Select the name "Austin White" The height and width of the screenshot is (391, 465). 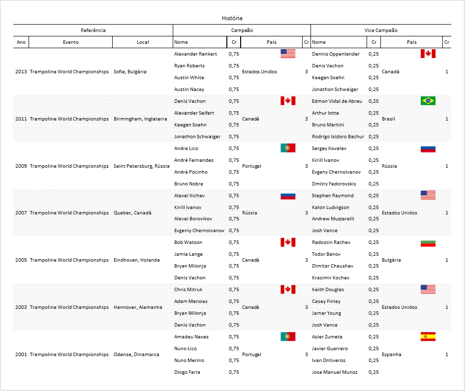189,77
